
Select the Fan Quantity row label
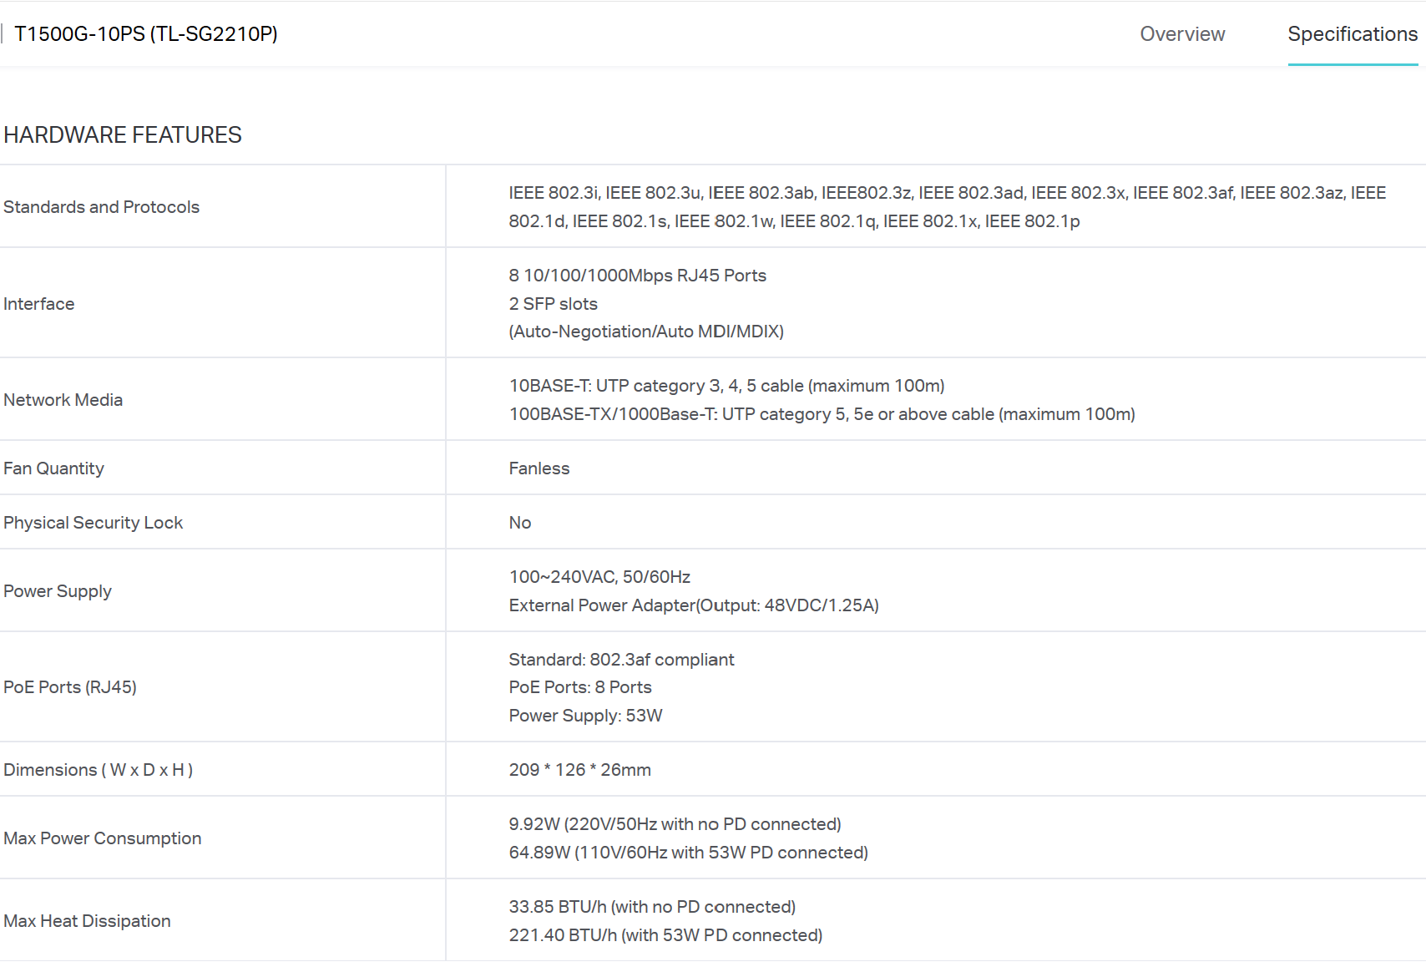[x=54, y=468]
